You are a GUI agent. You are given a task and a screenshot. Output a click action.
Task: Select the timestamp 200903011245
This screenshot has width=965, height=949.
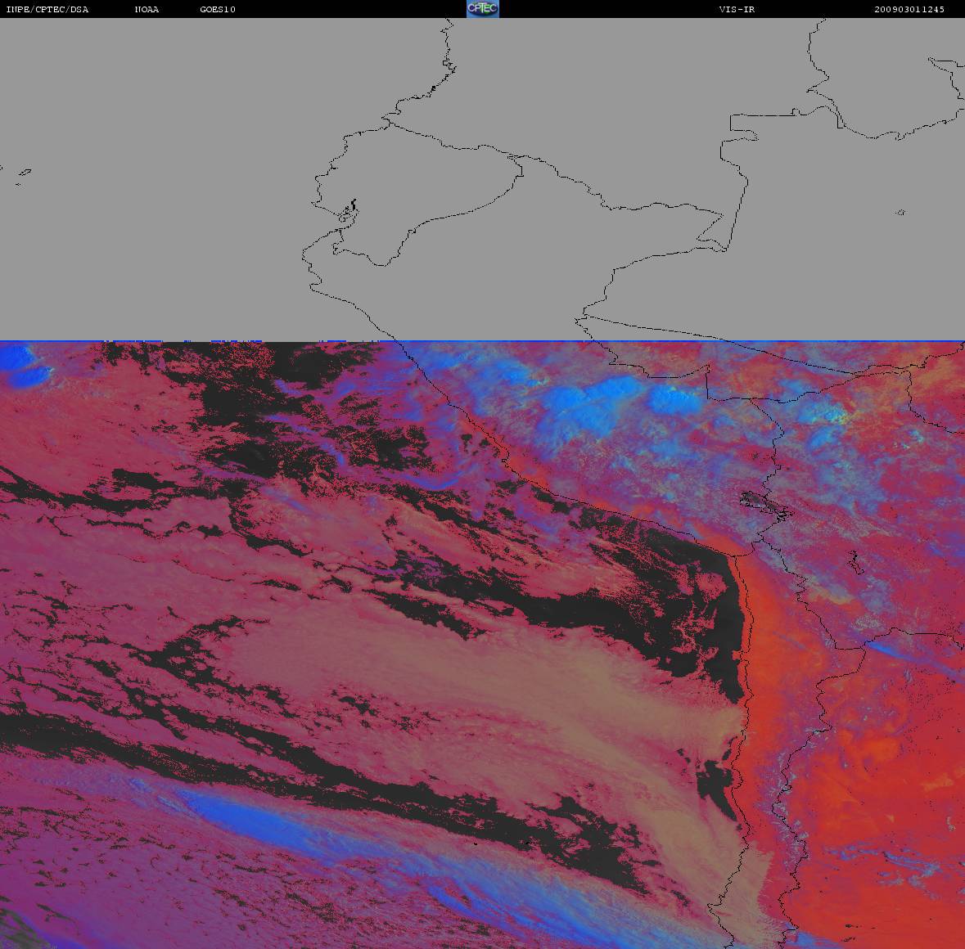point(909,9)
